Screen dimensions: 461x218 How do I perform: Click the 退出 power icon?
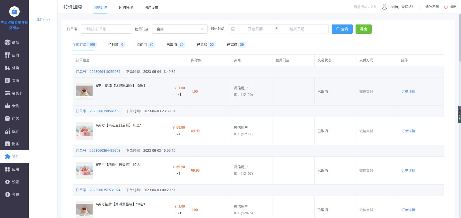click(x=446, y=7)
